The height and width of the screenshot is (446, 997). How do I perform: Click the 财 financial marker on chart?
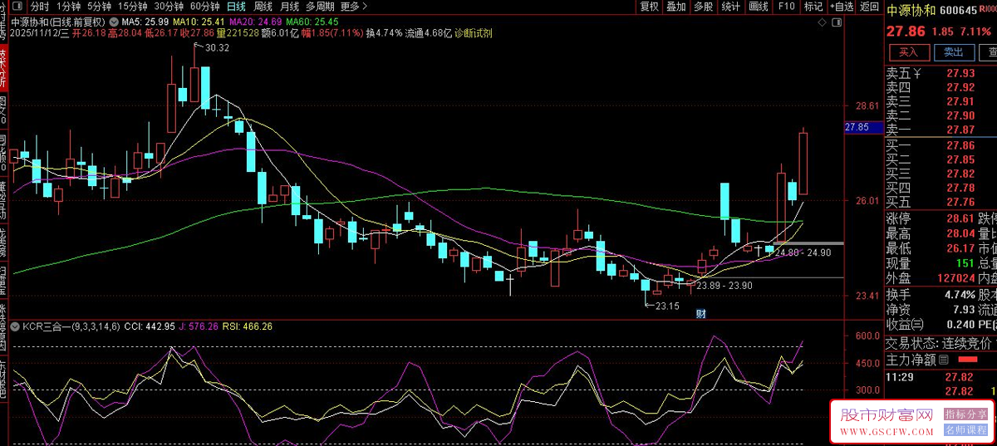pyautogui.click(x=700, y=313)
